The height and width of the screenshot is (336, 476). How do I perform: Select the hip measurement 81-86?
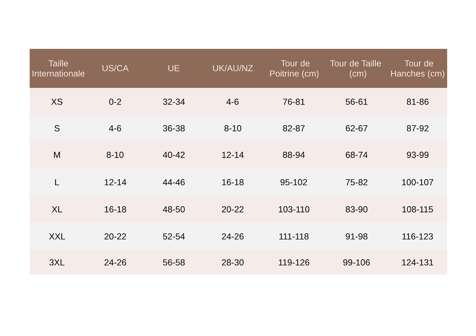(418, 102)
